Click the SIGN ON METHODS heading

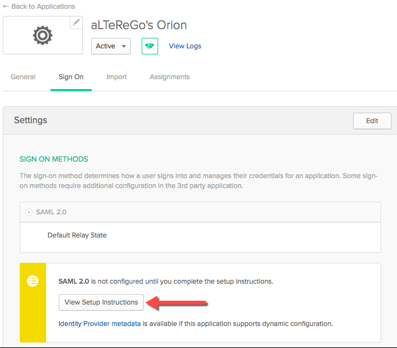(x=54, y=159)
